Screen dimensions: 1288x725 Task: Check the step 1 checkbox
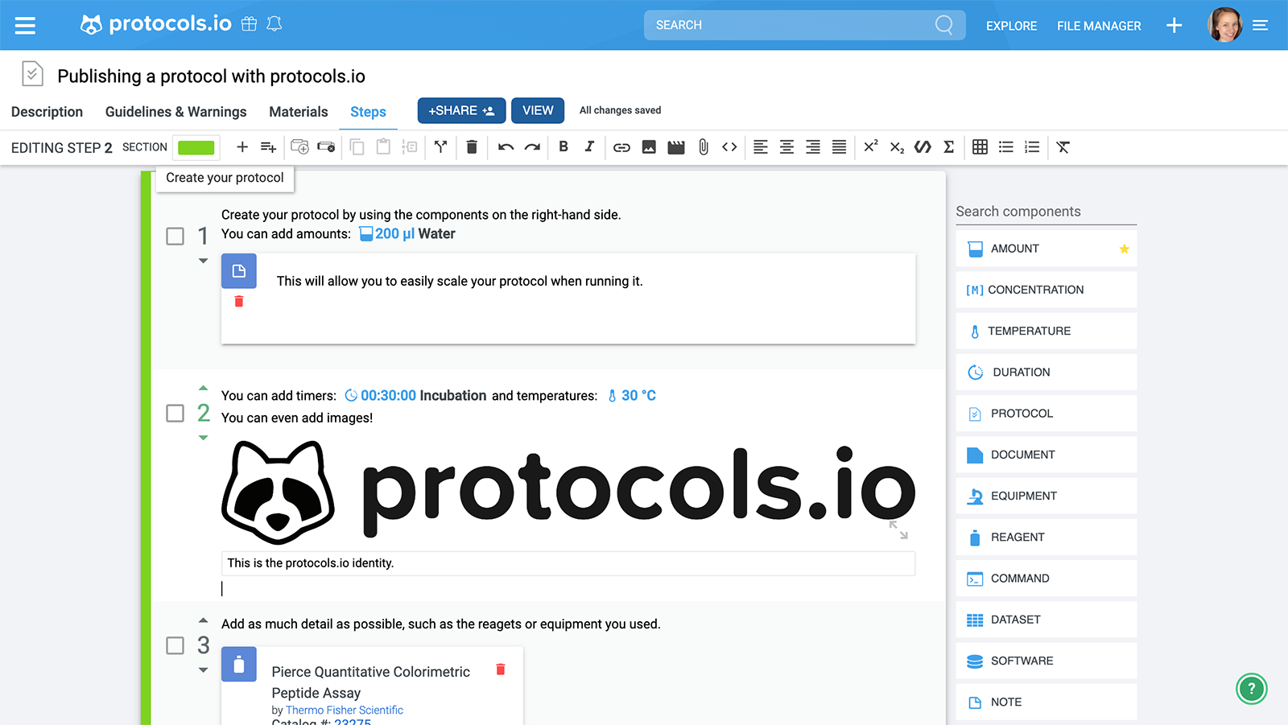(175, 236)
